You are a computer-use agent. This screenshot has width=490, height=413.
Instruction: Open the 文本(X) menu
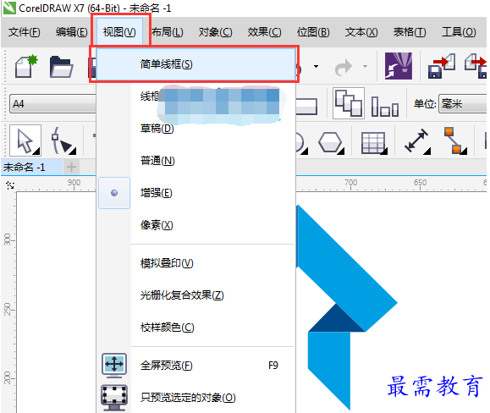coord(361,32)
